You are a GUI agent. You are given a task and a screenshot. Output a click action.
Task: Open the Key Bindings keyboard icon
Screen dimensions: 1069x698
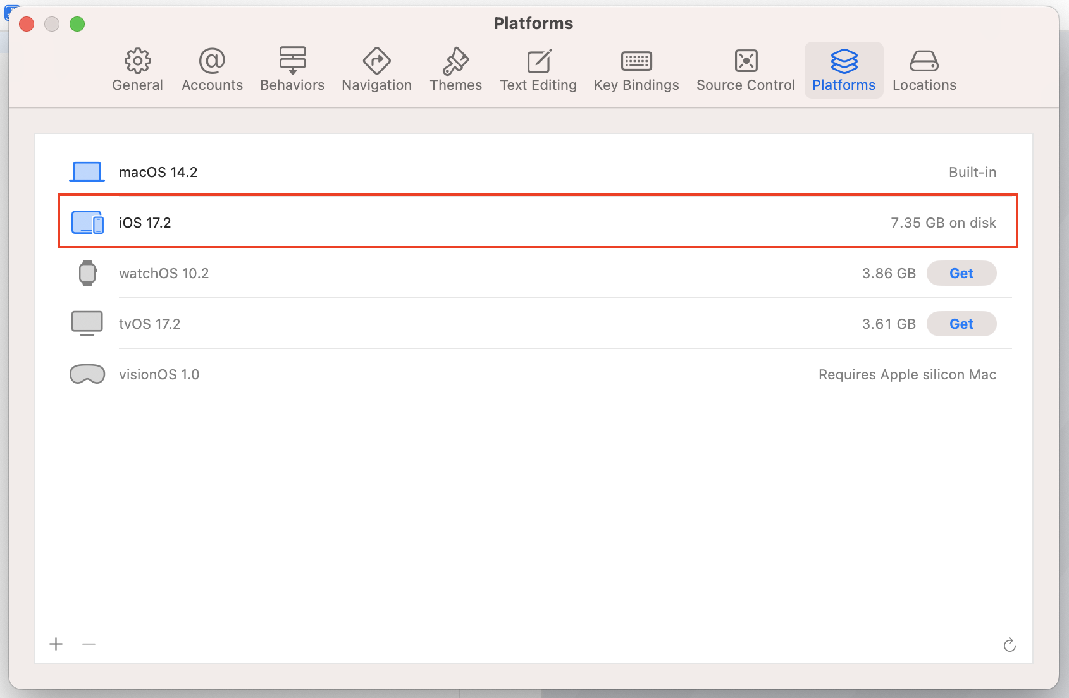636,61
